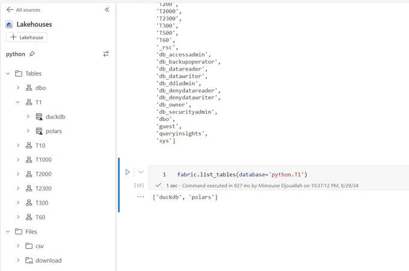
Task: Select the T2300 schema label
Action: click(x=43, y=188)
